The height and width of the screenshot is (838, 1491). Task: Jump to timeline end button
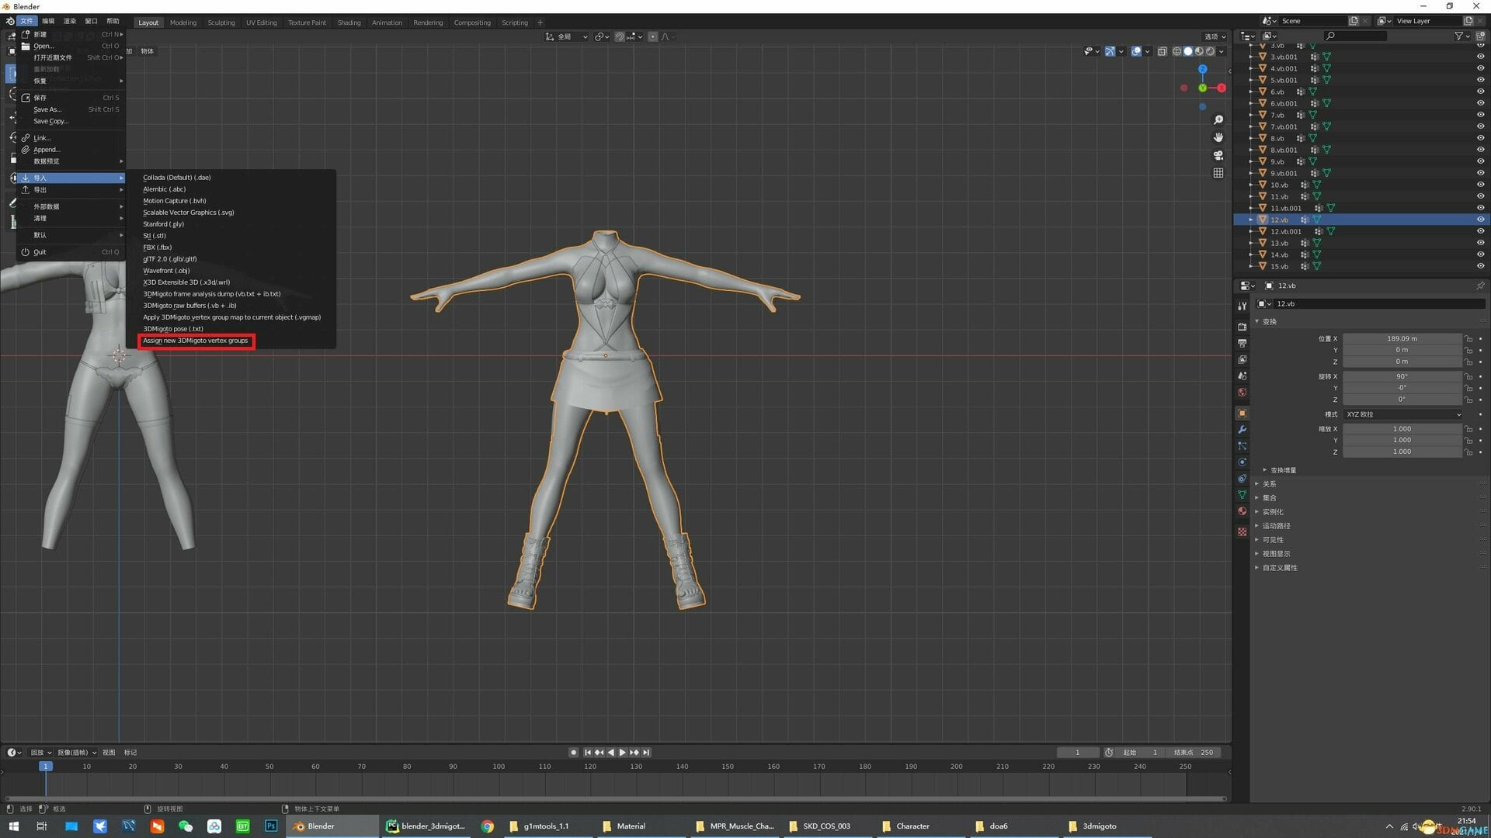click(x=646, y=752)
